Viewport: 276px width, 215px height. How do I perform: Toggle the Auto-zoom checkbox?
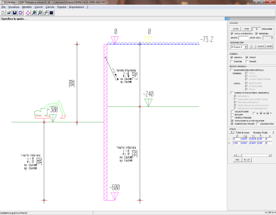pos(232,121)
